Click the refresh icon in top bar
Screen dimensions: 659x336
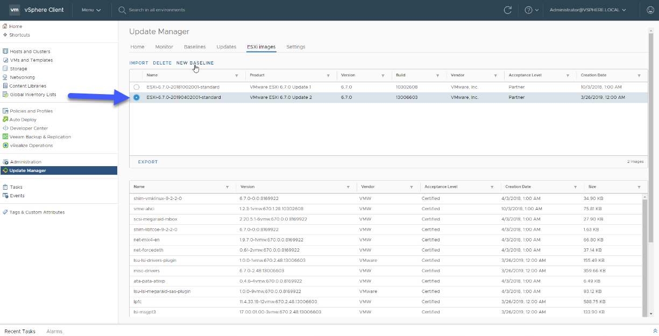[x=507, y=10]
